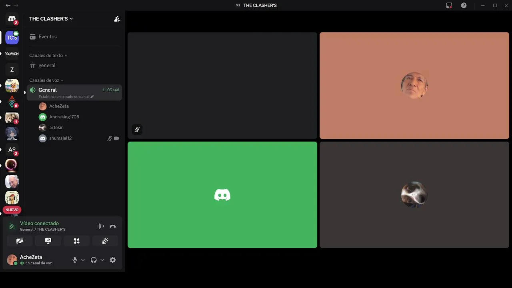Go back with the left arrow

coord(8,5)
